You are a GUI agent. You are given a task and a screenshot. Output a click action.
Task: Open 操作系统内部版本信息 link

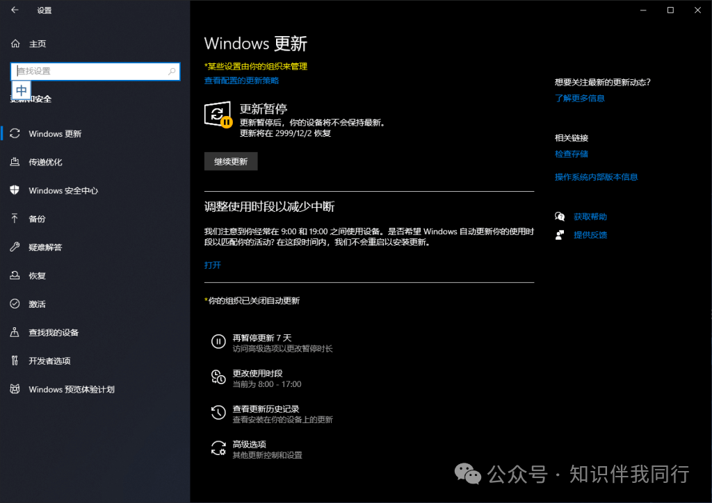(596, 177)
